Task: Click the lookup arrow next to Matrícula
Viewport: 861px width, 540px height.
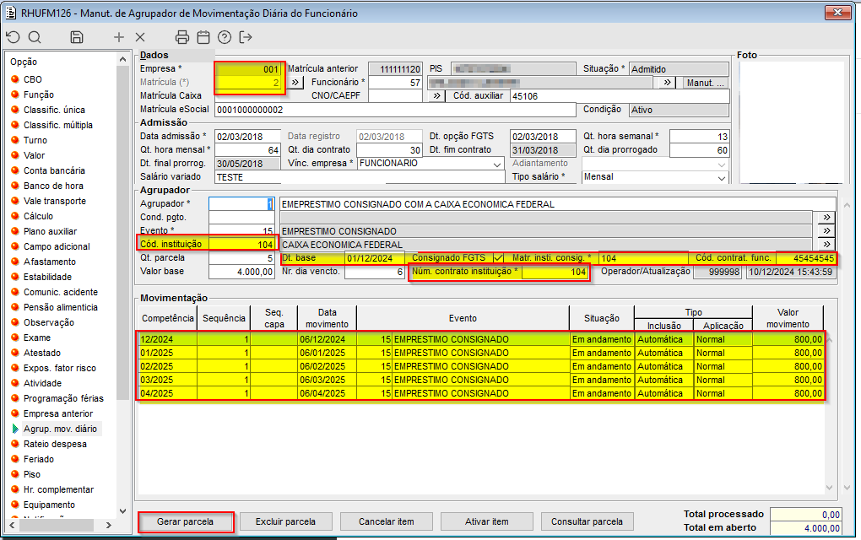Action: tap(295, 83)
